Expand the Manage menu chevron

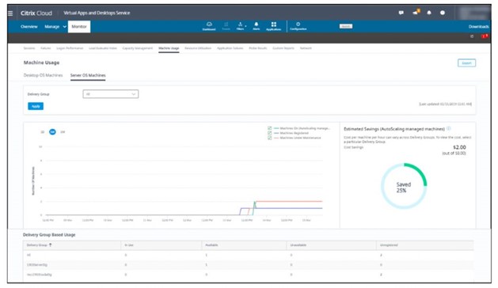pyautogui.click(x=64, y=27)
